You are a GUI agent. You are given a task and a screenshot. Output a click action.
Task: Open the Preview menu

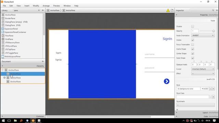(56, 6)
